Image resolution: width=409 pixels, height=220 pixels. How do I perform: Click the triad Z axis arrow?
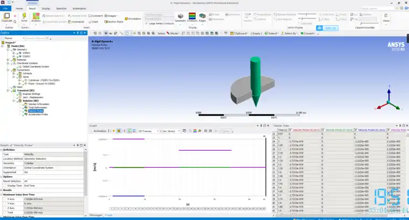point(389,92)
